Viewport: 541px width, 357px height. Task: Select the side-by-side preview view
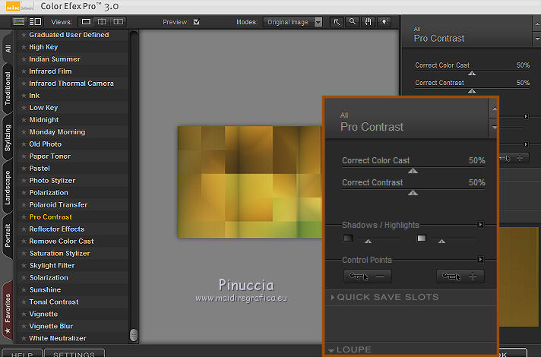118,22
